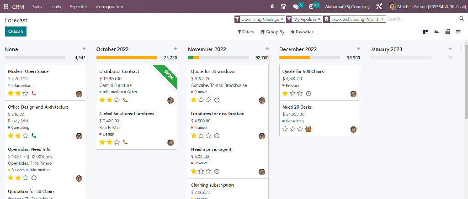Open the Leads menu

tap(56, 6)
